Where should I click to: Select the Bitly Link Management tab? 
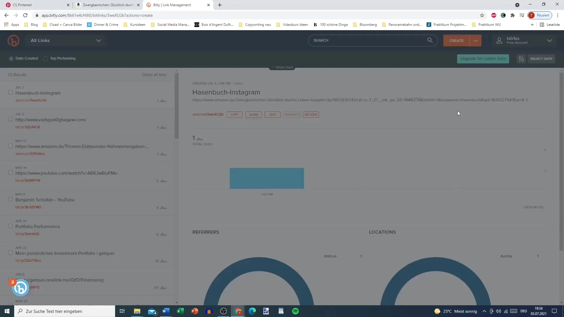(x=178, y=5)
